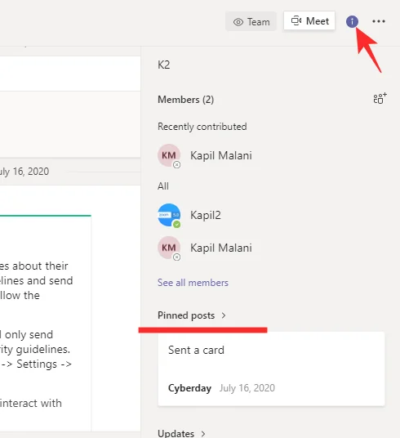
Task: Expand the Pinned posts section
Action: [x=192, y=315]
